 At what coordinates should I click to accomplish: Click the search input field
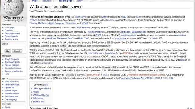13,47
